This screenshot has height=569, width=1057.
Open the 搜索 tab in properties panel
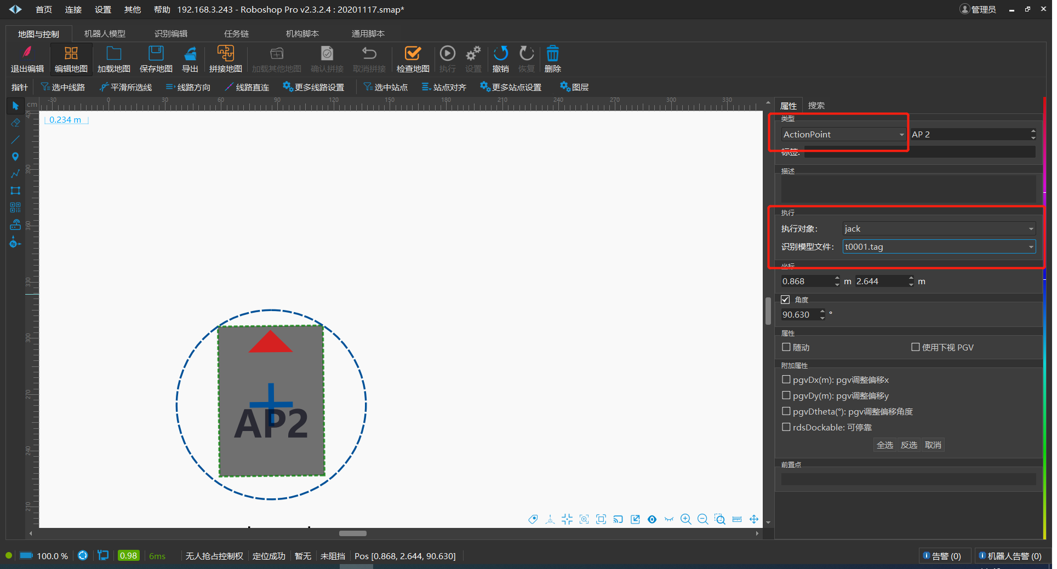point(816,106)
